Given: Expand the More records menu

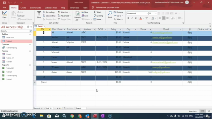Looking at the screenshot, I should pyautogui.click(x=98, y=19).
